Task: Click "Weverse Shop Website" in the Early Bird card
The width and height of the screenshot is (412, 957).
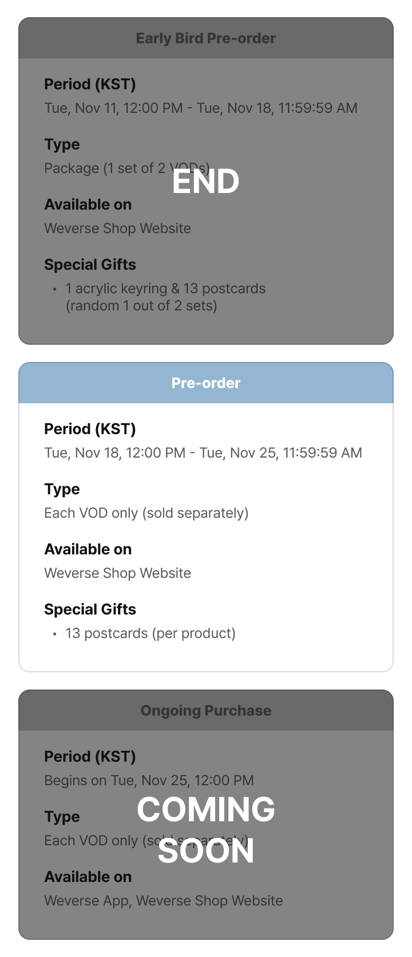Action: (117, 229)
